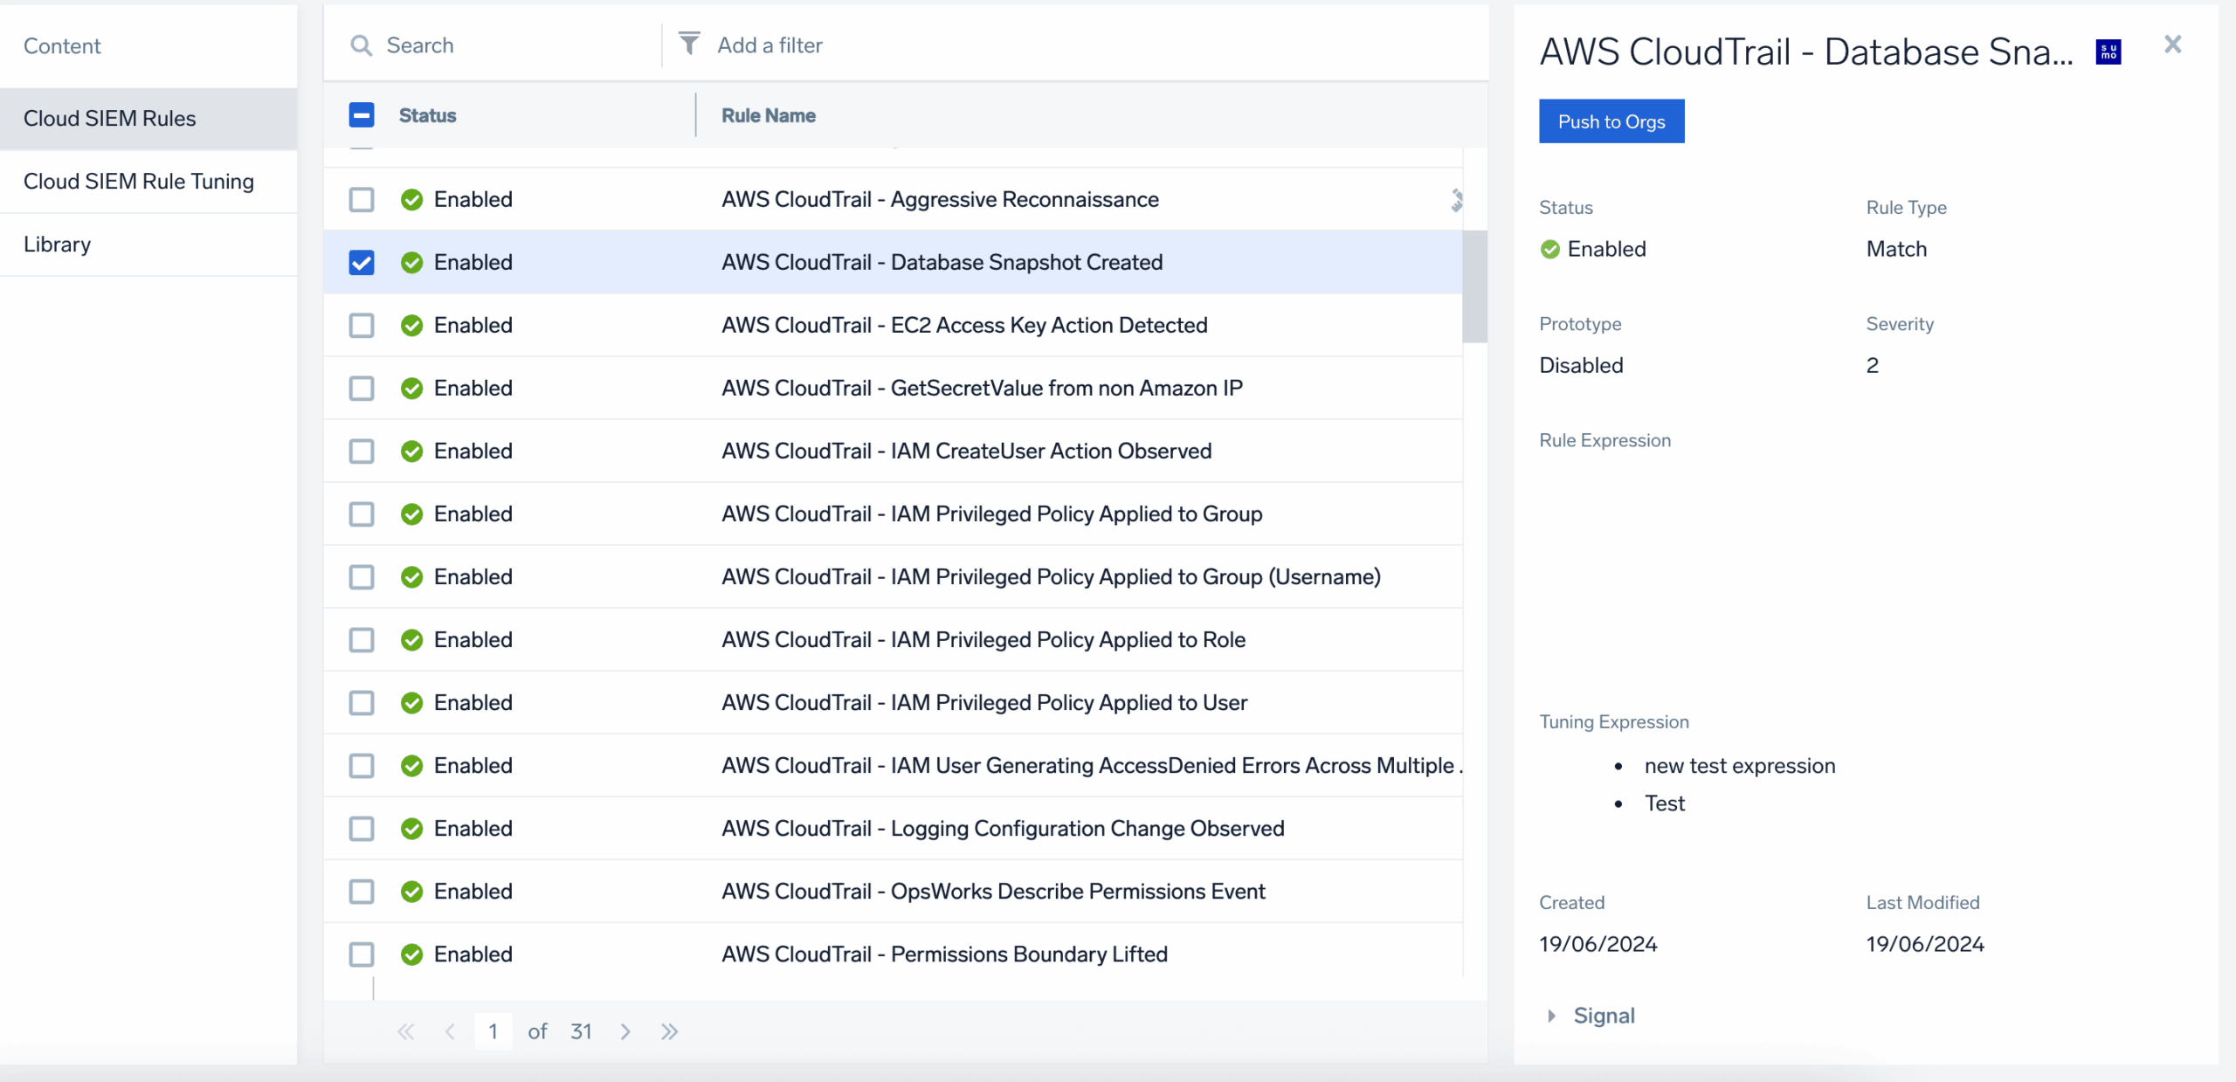Click the search magnifier icon
This screenshot has height=1082, width=2236.
tap(362, 45)
